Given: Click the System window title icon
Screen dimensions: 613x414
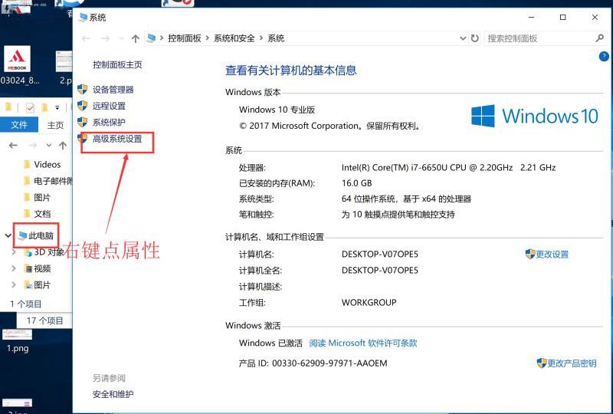Looking at the screenshot, I should point(84,17).
